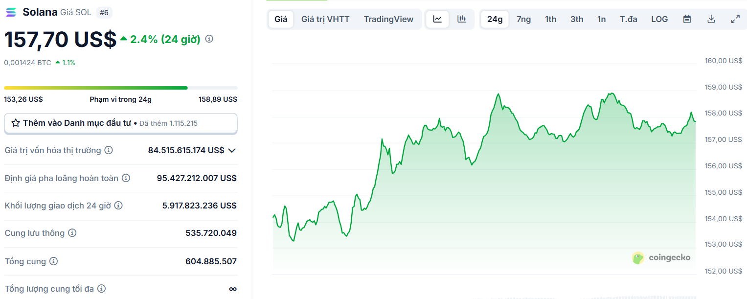Set chart range to T.đa
Image resolution: width=747 pixels, height=299 pixels.
pyautogui.click(x=629, y=19)
